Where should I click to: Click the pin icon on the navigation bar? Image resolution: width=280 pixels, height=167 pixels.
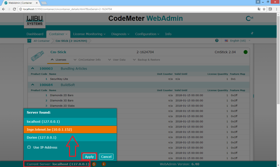point(252,32)
